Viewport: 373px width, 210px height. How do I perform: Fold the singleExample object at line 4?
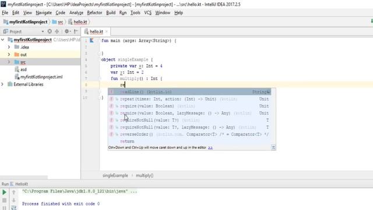(100, 60)
